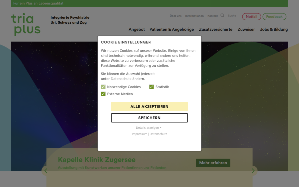The height and width of the screenshot is (187, 299).
Task: Click the Feedback button
Action: pyautogui.click(x=274, y=17)
